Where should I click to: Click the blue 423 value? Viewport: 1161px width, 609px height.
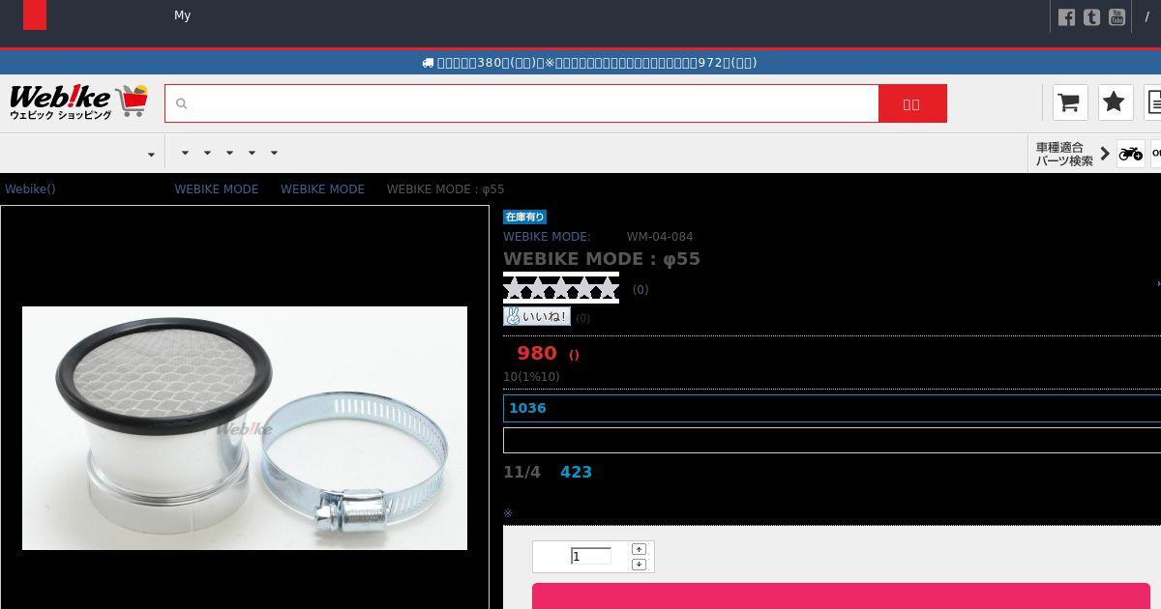(576, 472)
